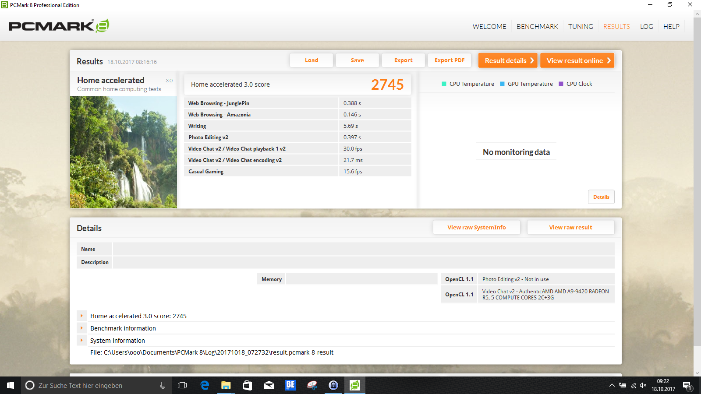Open the Mail app from the taskbar
The height and width of the screenshot is (394, 701).
point(269,385)
